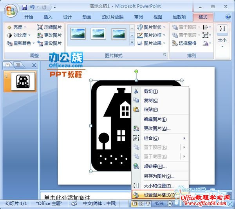The width and height of the screenshot is (235, 209).
Task: Open the 选择窗格 selection pane
Action: pyautogui.click(x=184, y=43)
